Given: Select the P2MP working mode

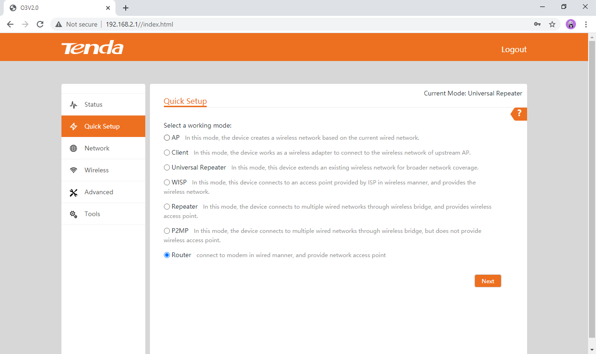Looking at the screenshot, I should click(x=167, y=231).
